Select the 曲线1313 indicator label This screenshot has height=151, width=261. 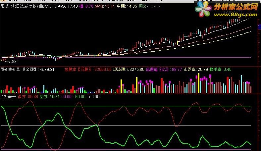pyautogui.click(x=48, y=6)
